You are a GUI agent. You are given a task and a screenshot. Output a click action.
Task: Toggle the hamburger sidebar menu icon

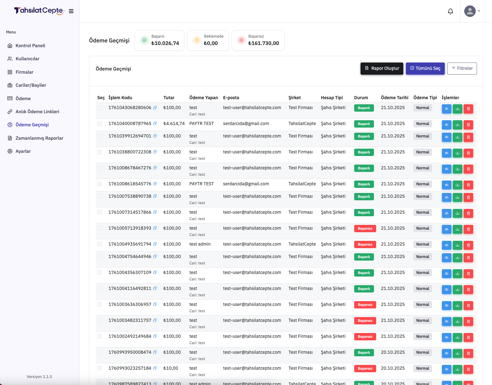pos(71,11)
